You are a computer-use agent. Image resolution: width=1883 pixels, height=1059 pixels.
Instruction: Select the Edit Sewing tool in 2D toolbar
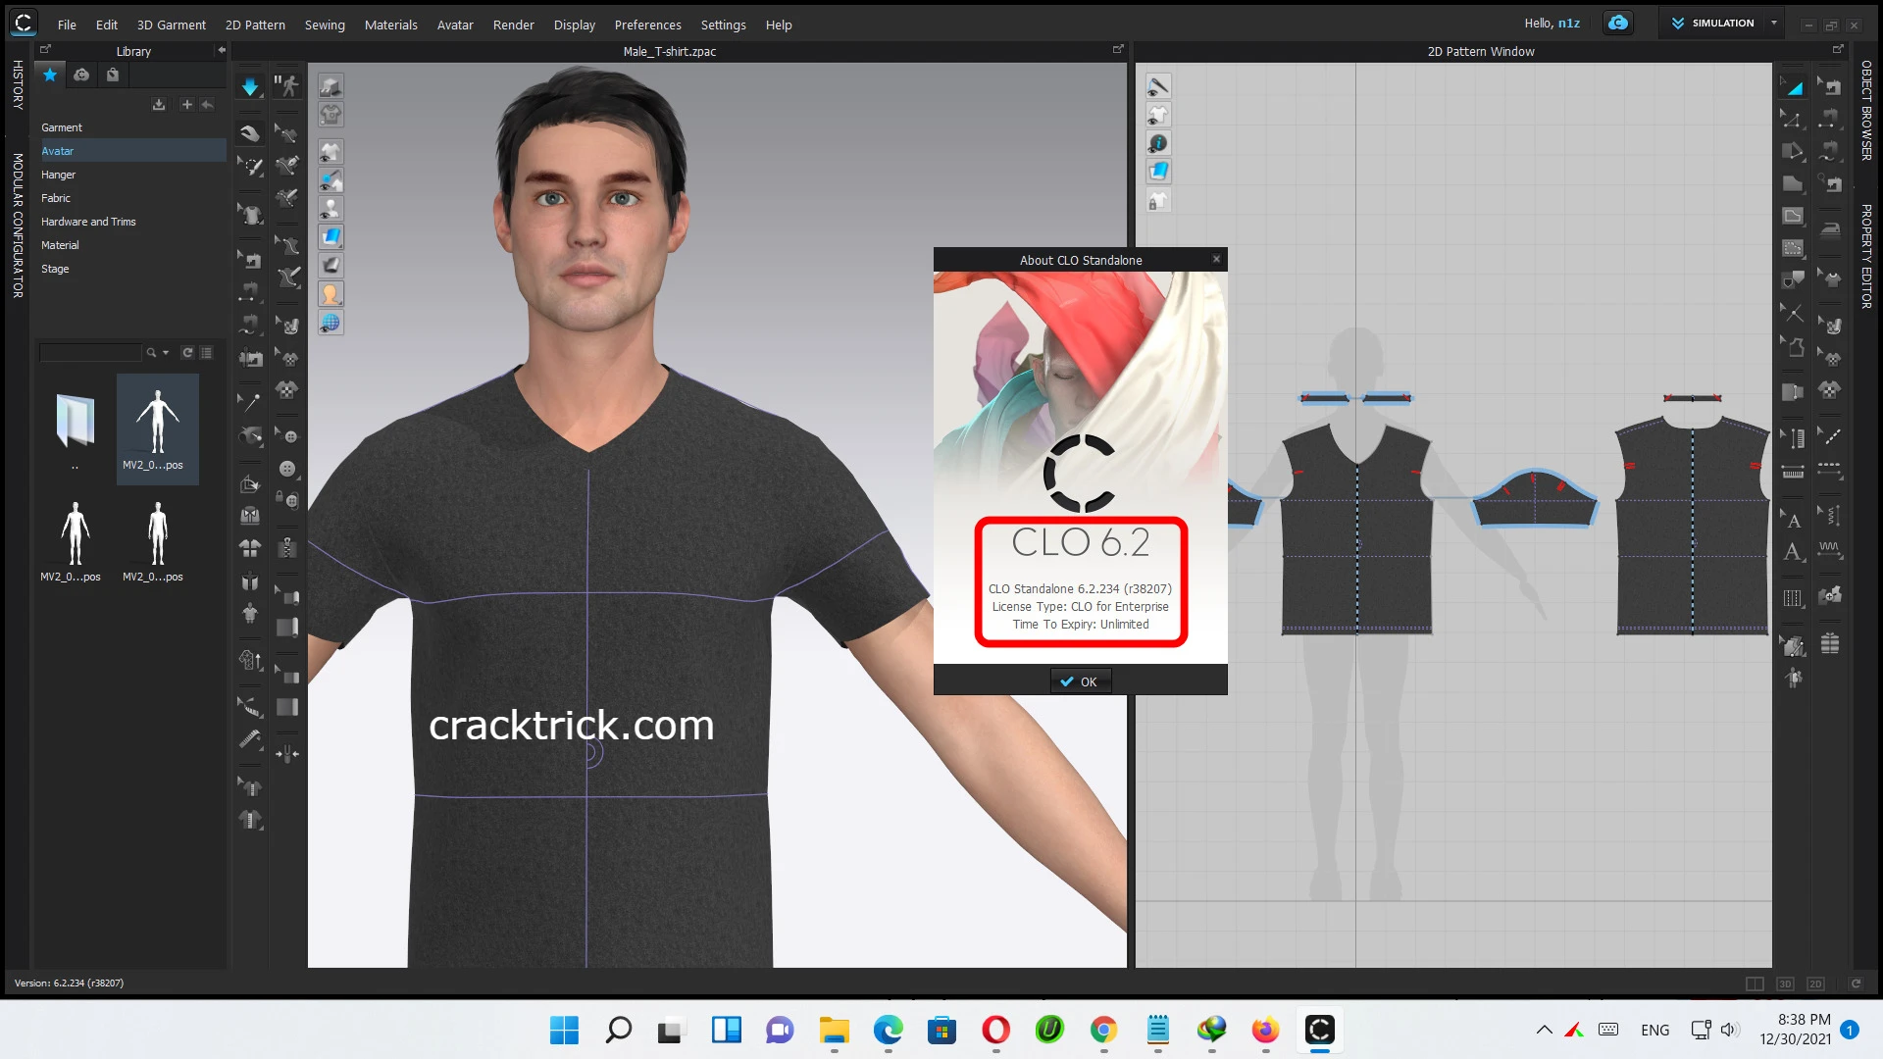(x=1829, y=86)
